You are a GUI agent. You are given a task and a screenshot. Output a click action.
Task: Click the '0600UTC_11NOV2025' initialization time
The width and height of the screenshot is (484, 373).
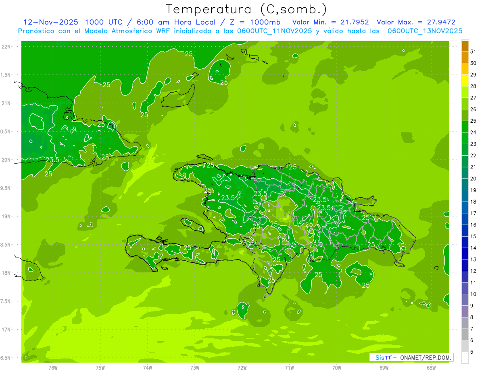274,31
